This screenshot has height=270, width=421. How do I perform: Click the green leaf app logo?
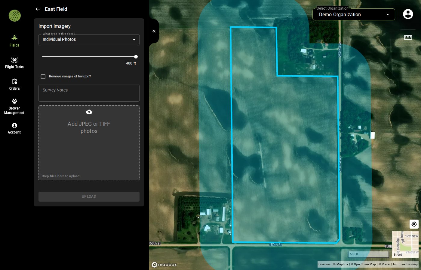pos(14,16)
